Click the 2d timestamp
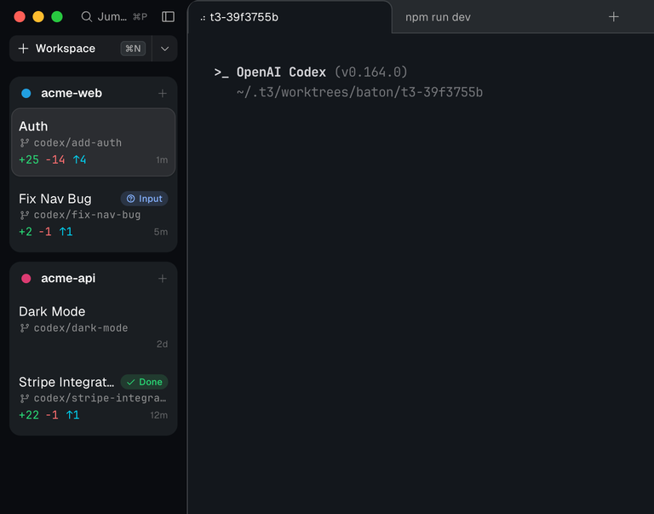This screenshot has width=654, height=514. [x=163, y=344]
